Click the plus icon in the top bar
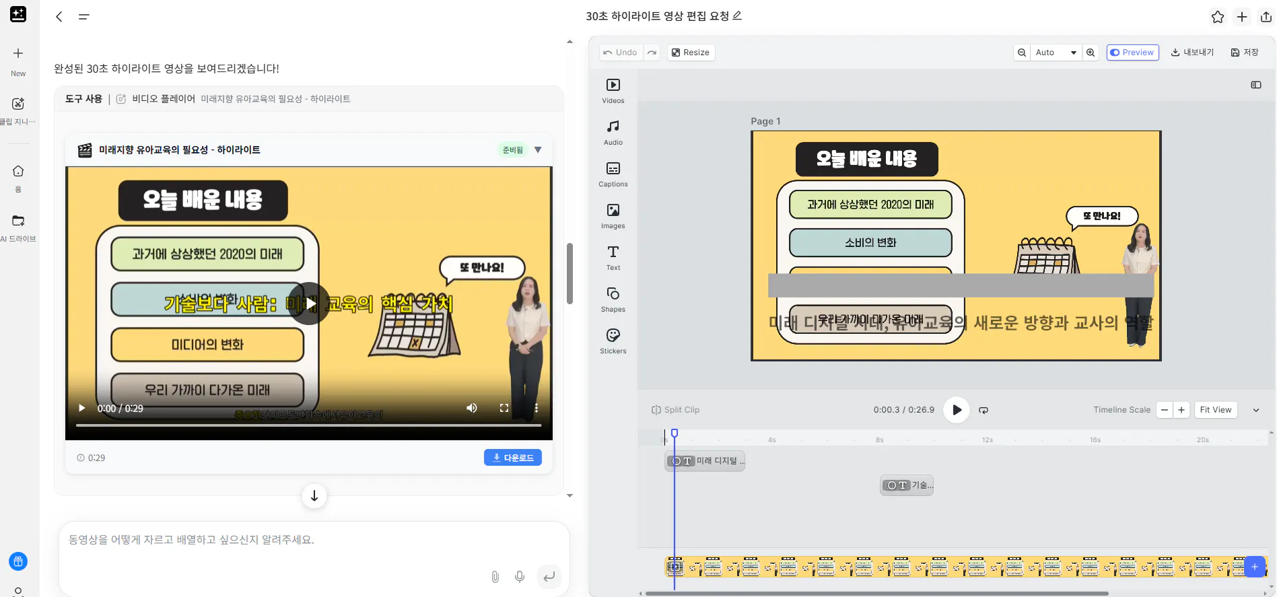Viewport: 1277px width, 597px height. click(x=1242, y=17)
